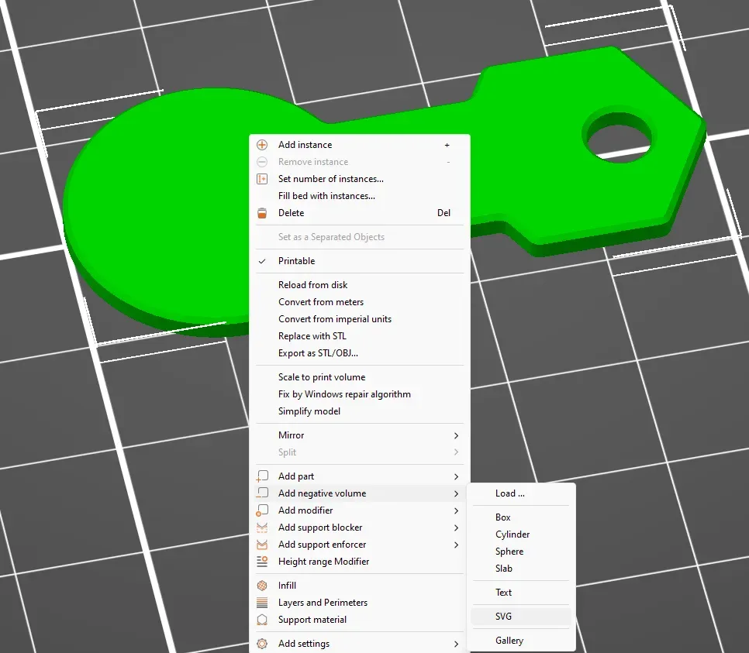
Task: Click the Delete trash can icon
Action: tap(262, 213)
